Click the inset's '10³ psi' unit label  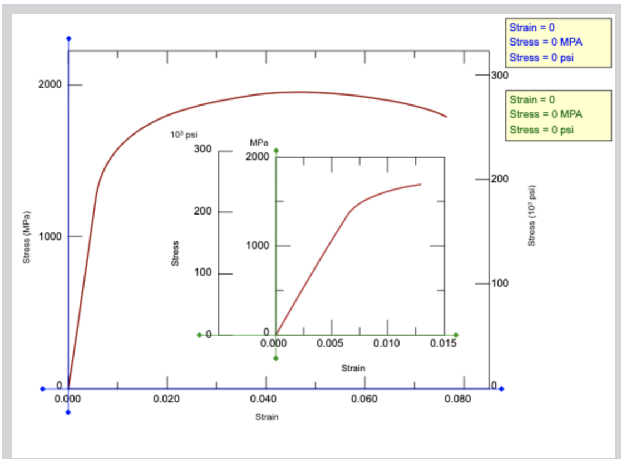184,135
